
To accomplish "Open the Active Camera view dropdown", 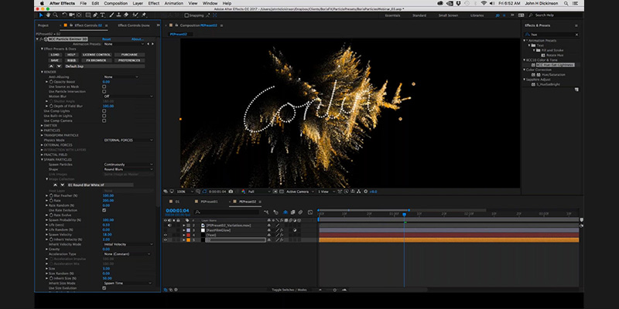I will coord(300,192).
